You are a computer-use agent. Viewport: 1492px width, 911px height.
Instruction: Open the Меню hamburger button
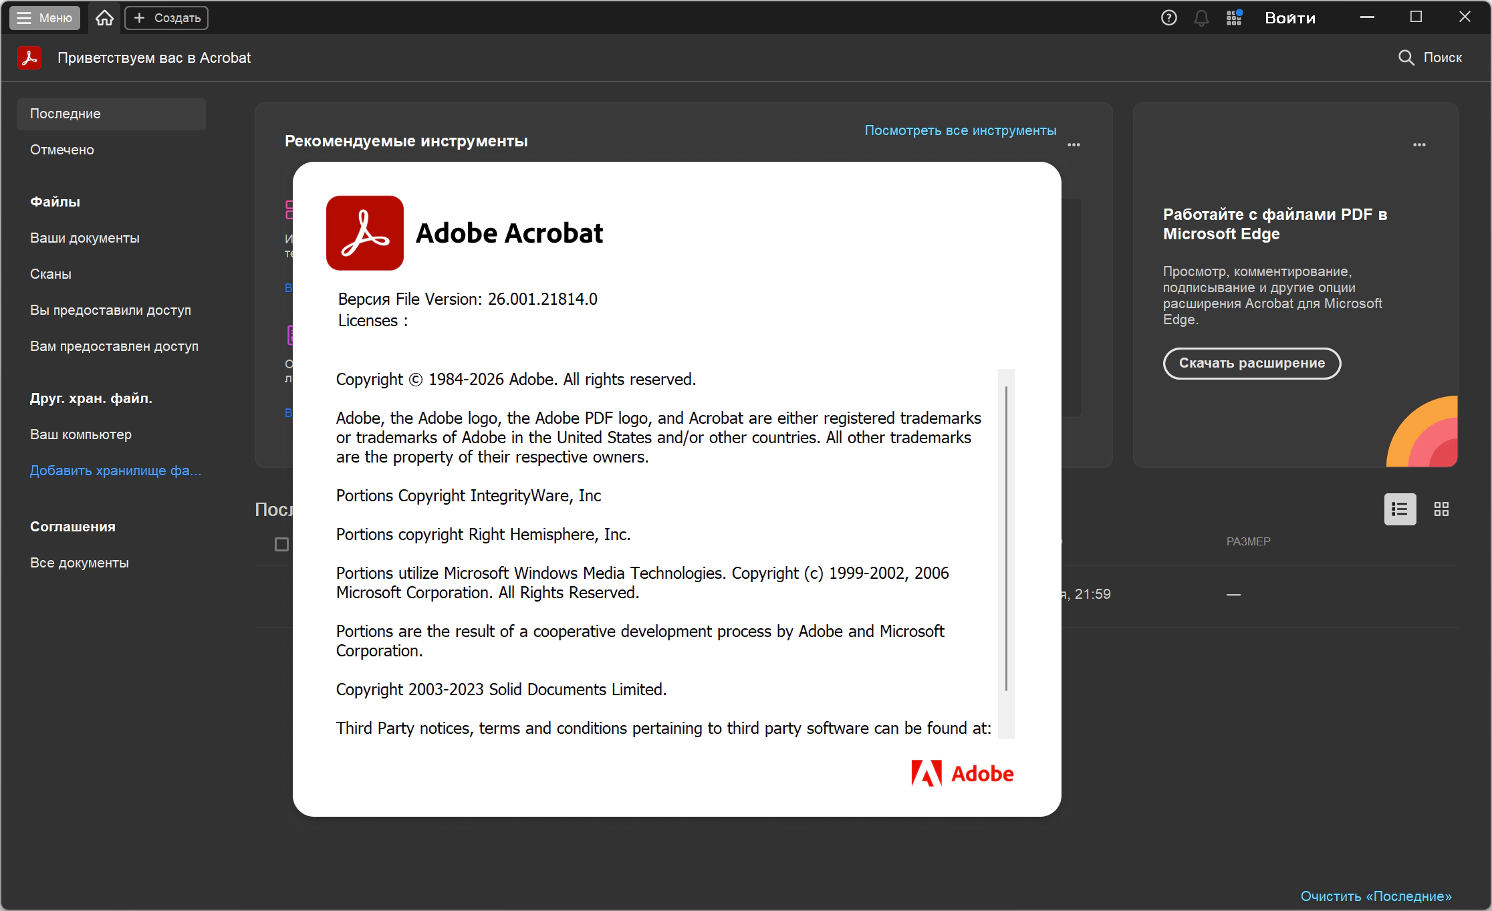(x=45, y=18)
